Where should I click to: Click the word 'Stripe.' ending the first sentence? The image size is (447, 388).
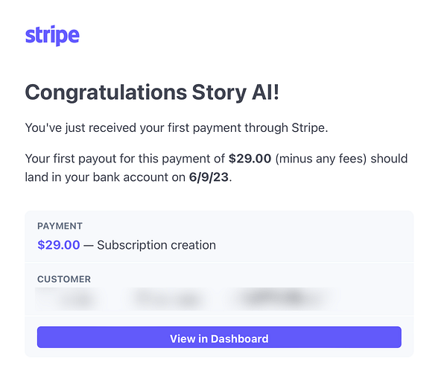coord(310,128)
